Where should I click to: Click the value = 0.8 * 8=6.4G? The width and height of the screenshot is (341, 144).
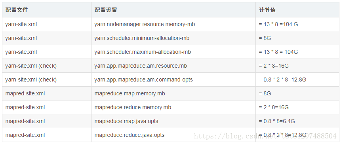pyautogui.click(x=277, y=121)
